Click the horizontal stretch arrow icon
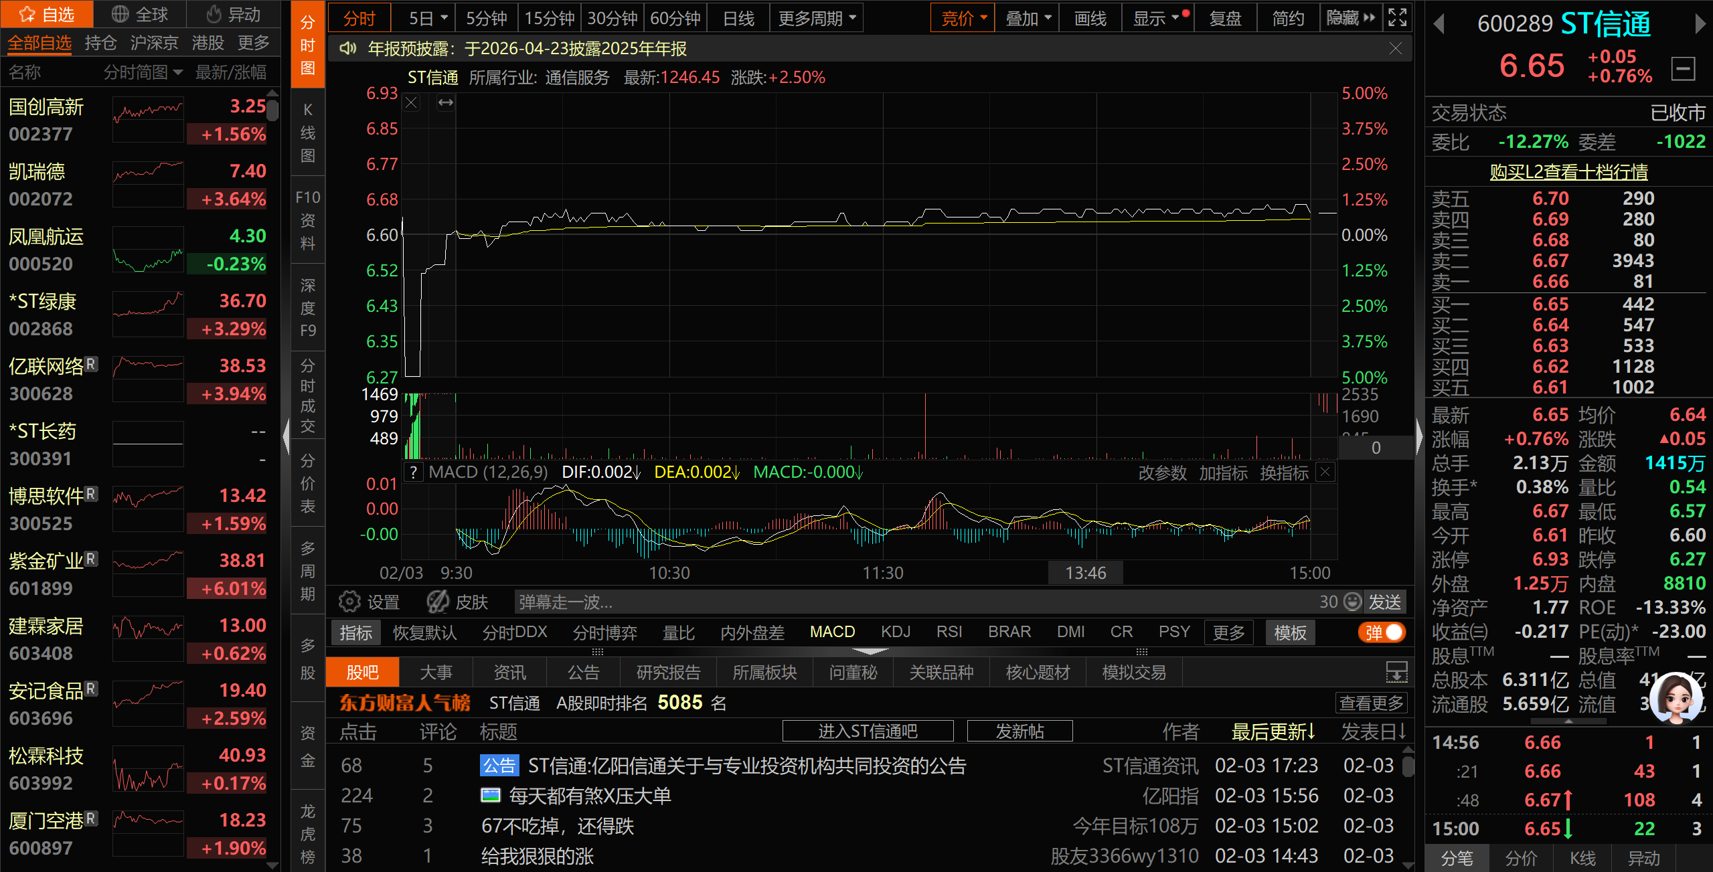The width and height of the screenshot is (1713, 872). (x=446, y=103)
